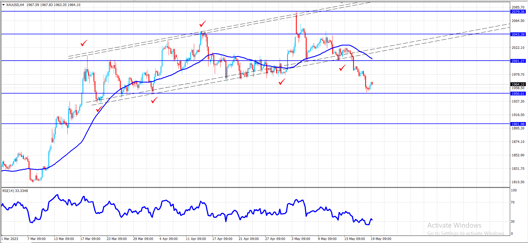Click the 1916.50 price scale label
Screen dimensions: 528x243
518,115
